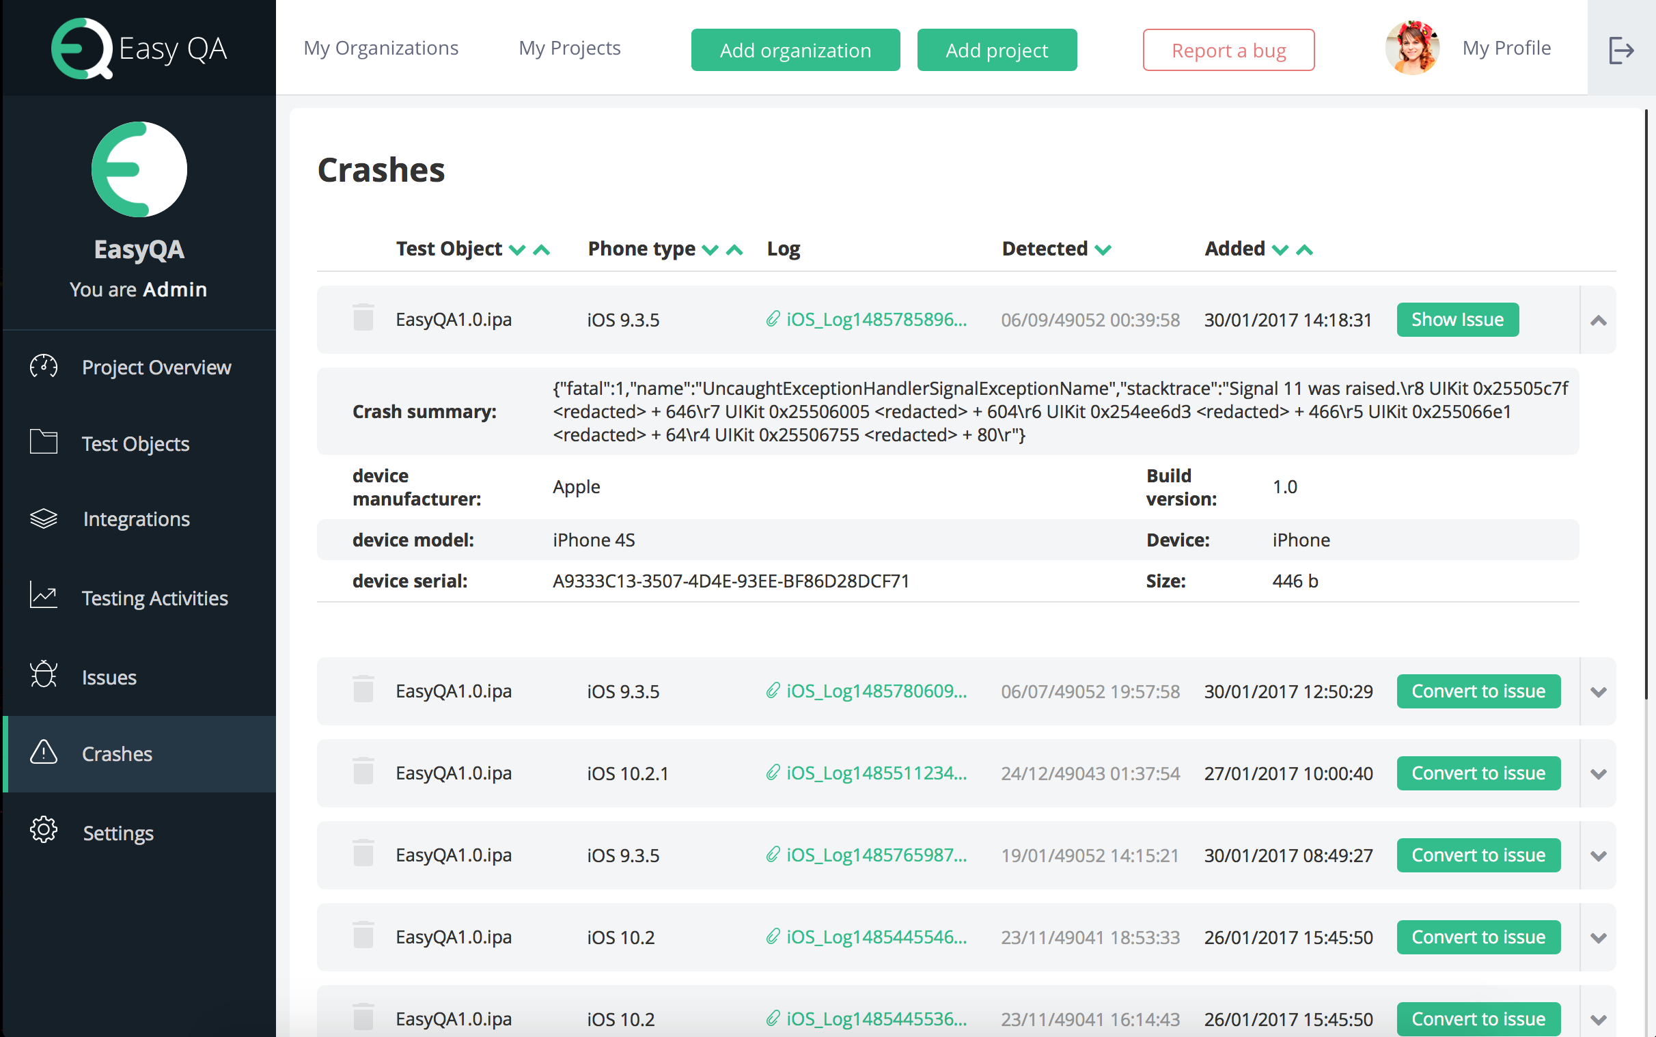
Task: Sort the Added column descending
Action: coord(1280,249)
